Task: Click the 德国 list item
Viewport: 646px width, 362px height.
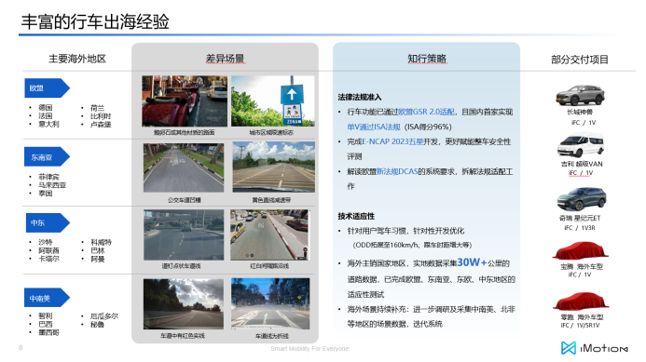Action: pyautogui.click(x=46, y=108)
